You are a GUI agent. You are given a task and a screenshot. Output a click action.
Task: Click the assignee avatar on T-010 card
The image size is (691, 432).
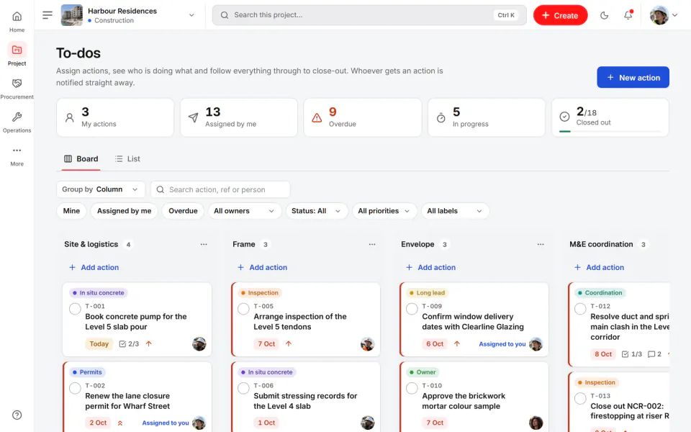pyautogui.click(x=536, y=423)
